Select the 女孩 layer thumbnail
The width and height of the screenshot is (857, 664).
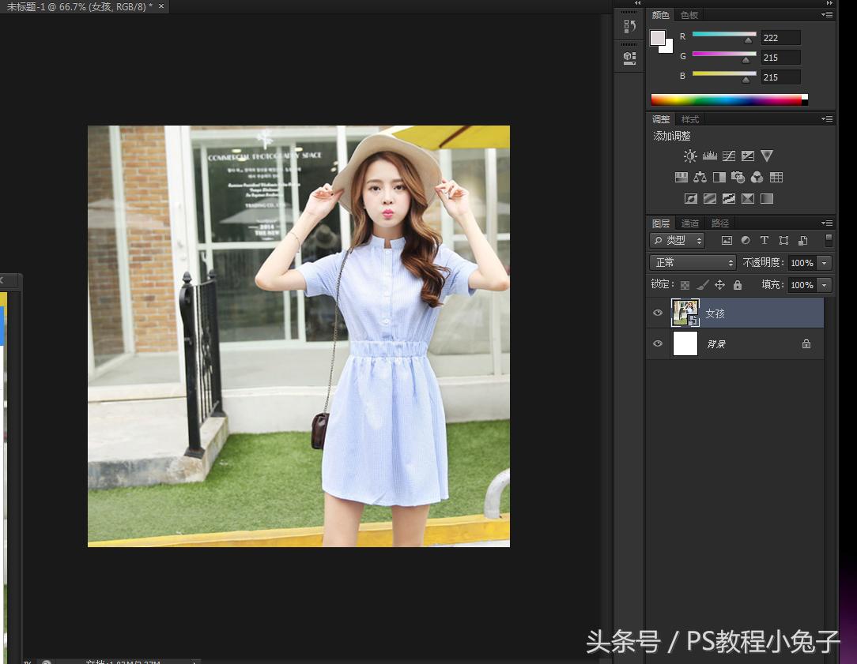point(685,313)
